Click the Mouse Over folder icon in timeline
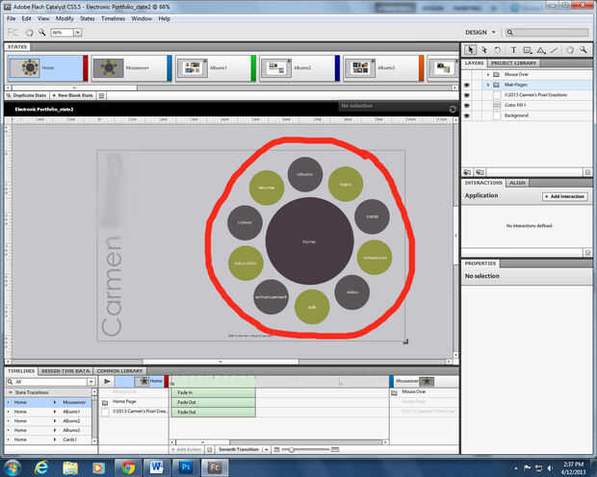 coord(395,392)
